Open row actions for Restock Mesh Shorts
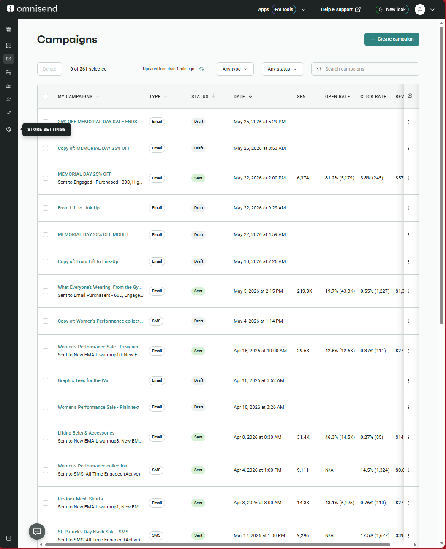 pyautogui.click(x=408, y=503)
